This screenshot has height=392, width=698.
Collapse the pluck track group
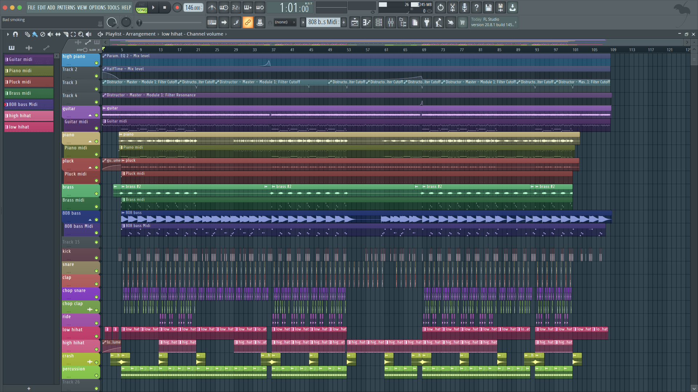click(x=90, y=167)
